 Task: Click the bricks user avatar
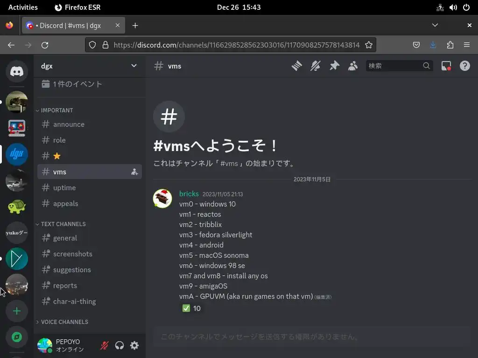162,199
